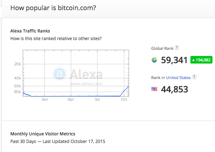Click the Jul label on chart axis
The width and height of the screenshot is (215, 152).
click(97, 99)
